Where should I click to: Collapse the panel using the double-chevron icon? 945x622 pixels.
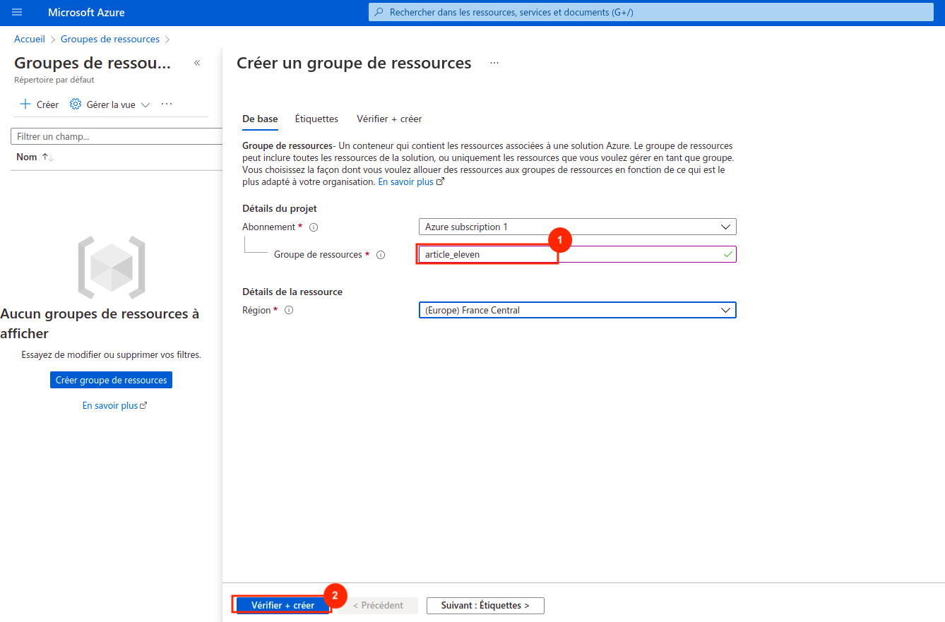[x=197, y=63]
